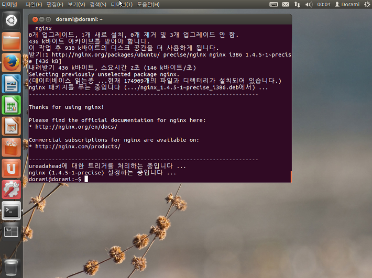Select the Terminal icon in the launcher
This screenshot has width=372, height=278.
[11, 210]
